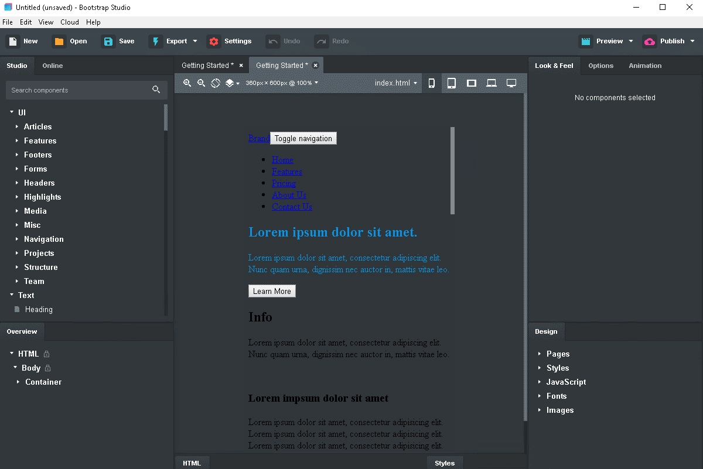
Task: Click the Open folder toolbar button
Action: [70, 41]
